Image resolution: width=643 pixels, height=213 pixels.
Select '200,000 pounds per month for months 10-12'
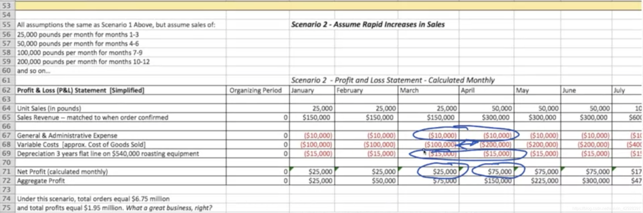83,62
